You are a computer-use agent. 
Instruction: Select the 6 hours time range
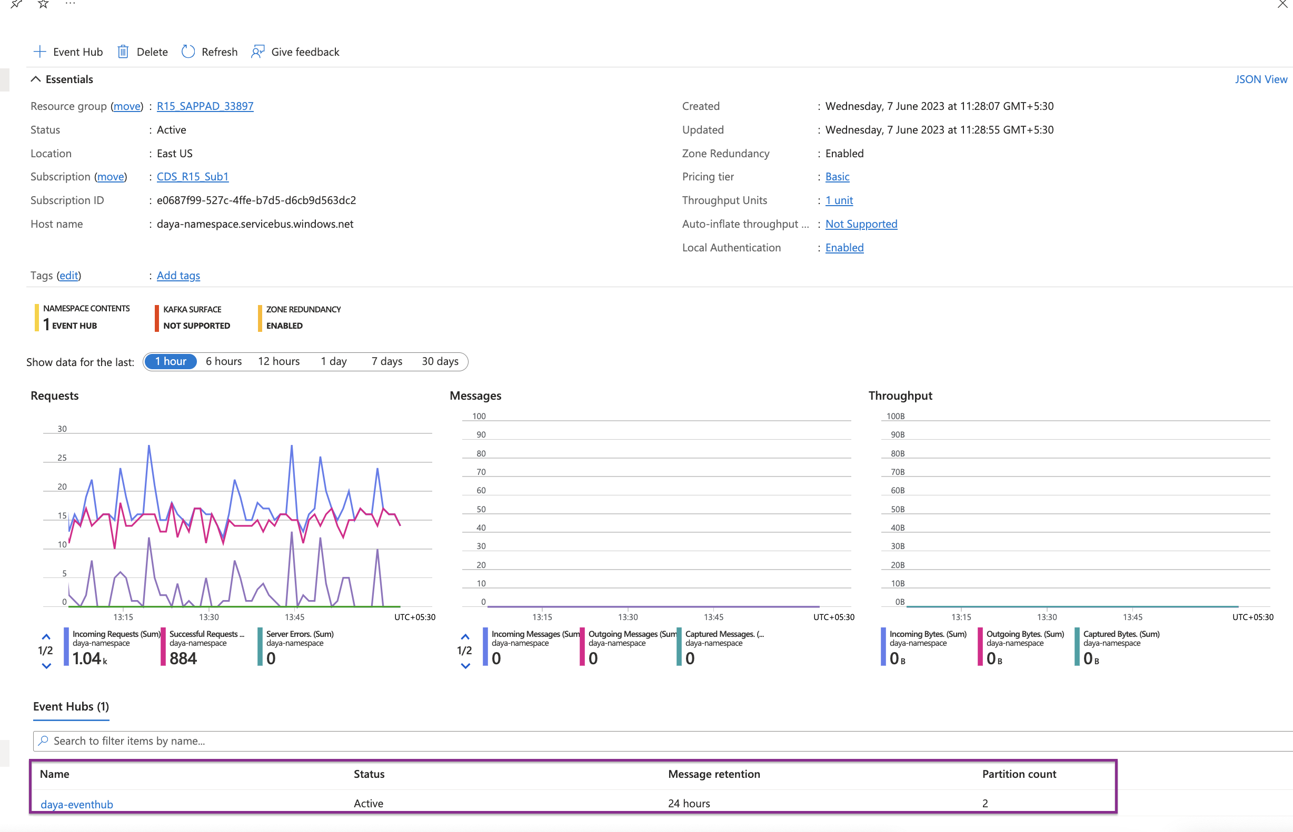[223, 361]
